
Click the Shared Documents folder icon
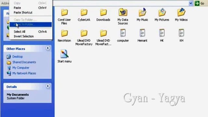pos(9,62)
